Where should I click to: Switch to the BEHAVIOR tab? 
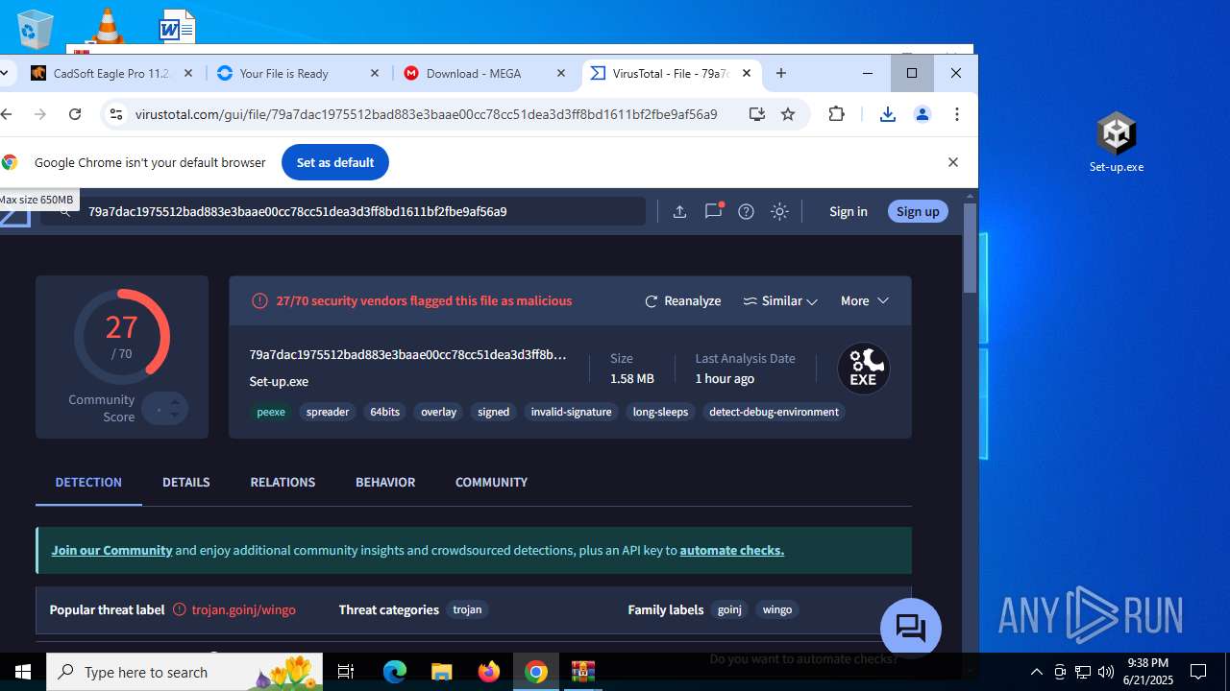click(x=385, y=482)
